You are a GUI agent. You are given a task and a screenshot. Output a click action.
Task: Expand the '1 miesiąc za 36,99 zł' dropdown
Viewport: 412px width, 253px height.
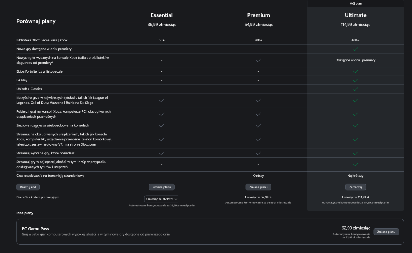pos(162,199)
